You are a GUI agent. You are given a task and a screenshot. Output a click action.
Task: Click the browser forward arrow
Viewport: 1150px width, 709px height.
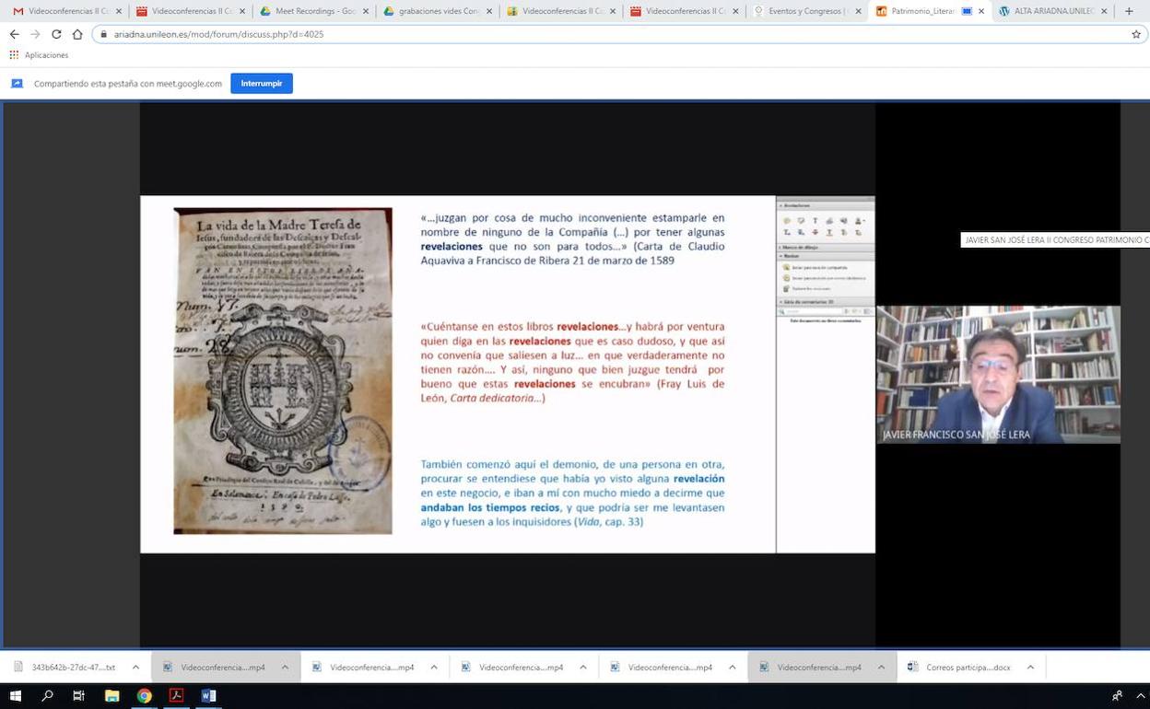[35, 34]
